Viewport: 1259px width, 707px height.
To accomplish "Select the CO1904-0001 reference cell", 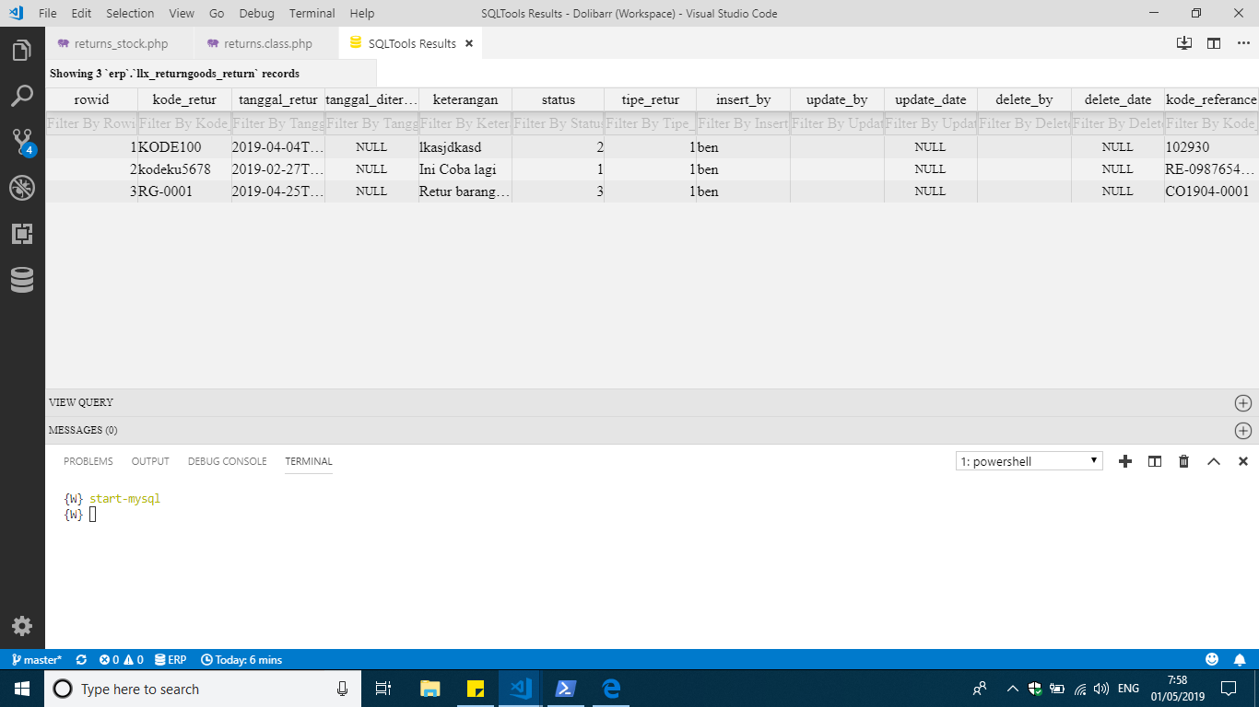I will tap(1211, 191).
